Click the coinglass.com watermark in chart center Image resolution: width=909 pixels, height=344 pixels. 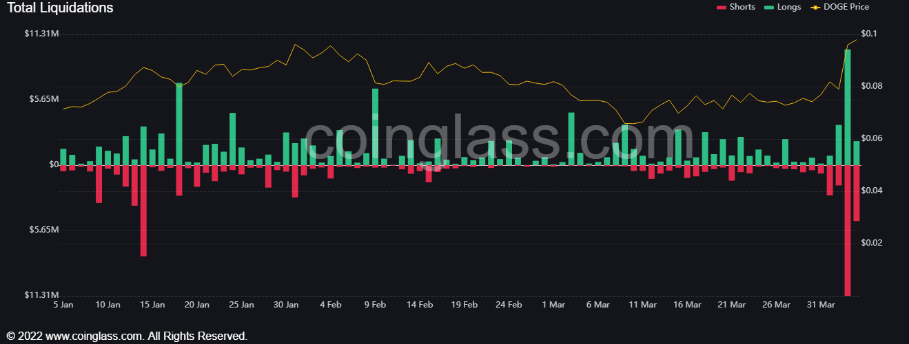click(x=455, y=141)
